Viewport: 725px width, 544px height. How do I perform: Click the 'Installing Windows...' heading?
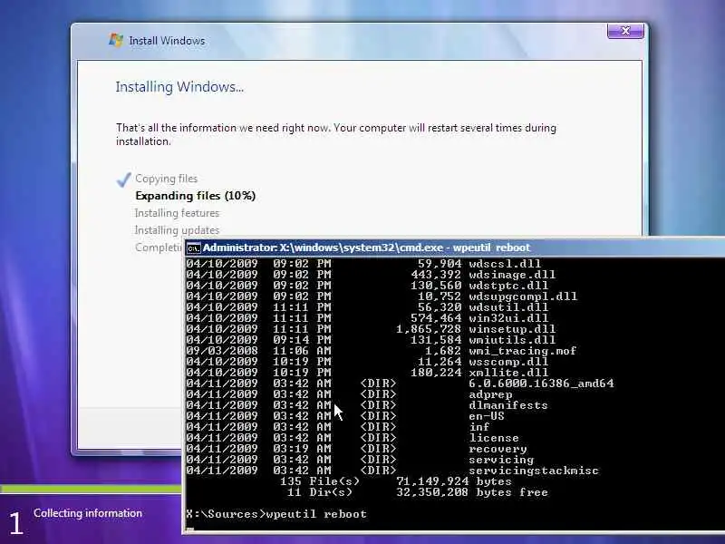click(x=179, y=87)
